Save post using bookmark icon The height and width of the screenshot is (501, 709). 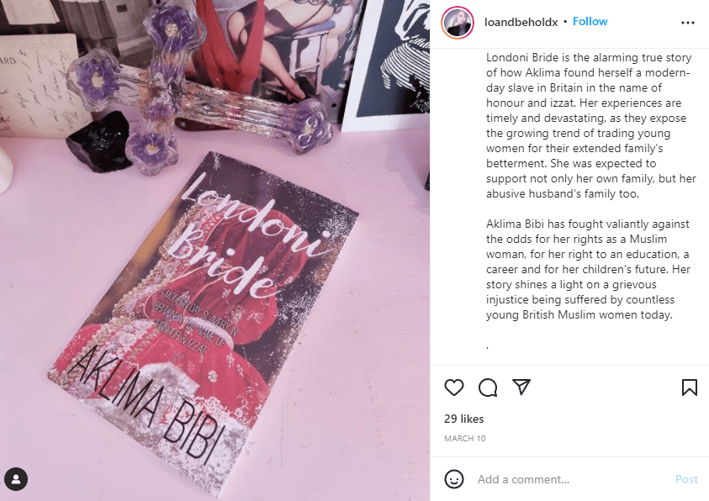click(689, 388)
